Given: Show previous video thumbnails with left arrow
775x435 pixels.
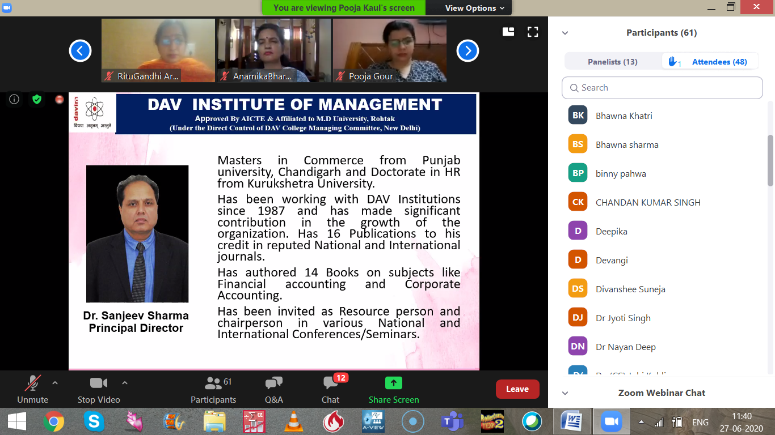Looking at the screenshot, I should coord(80,51).
